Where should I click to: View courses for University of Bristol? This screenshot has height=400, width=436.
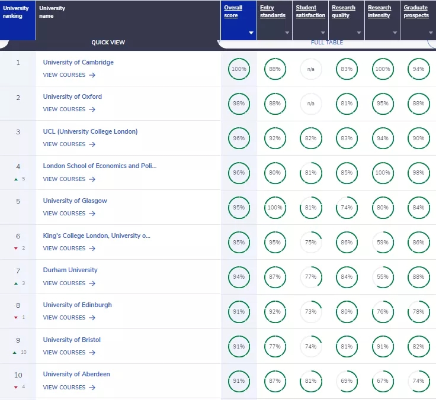click(69, 353)
